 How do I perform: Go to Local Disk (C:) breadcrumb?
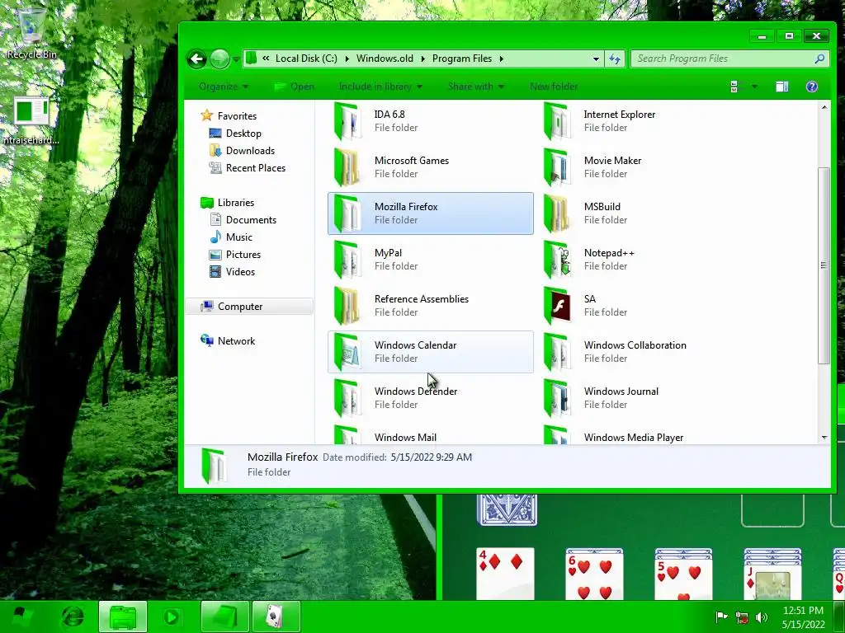click(306, 59)
